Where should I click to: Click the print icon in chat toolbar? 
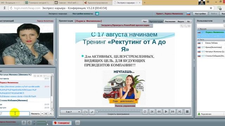click(38, 76)
